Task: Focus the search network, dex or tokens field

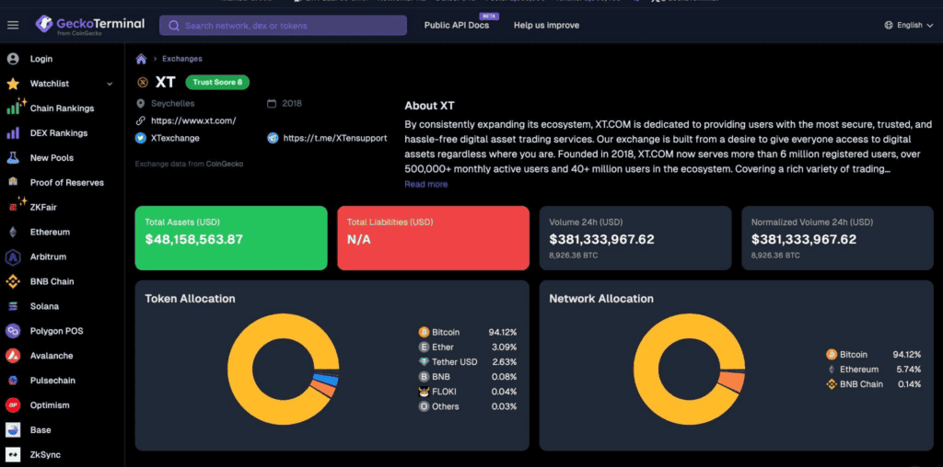Action: [283, 26]
